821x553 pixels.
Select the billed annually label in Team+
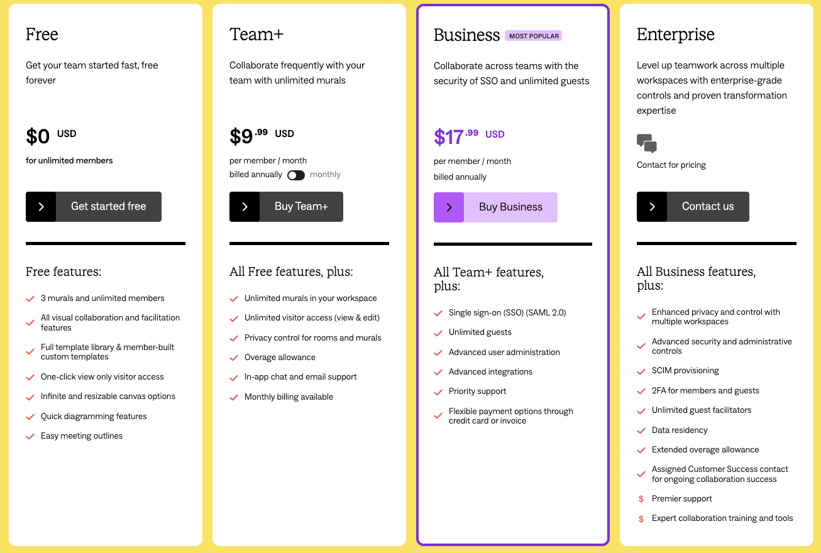(256, 175)
